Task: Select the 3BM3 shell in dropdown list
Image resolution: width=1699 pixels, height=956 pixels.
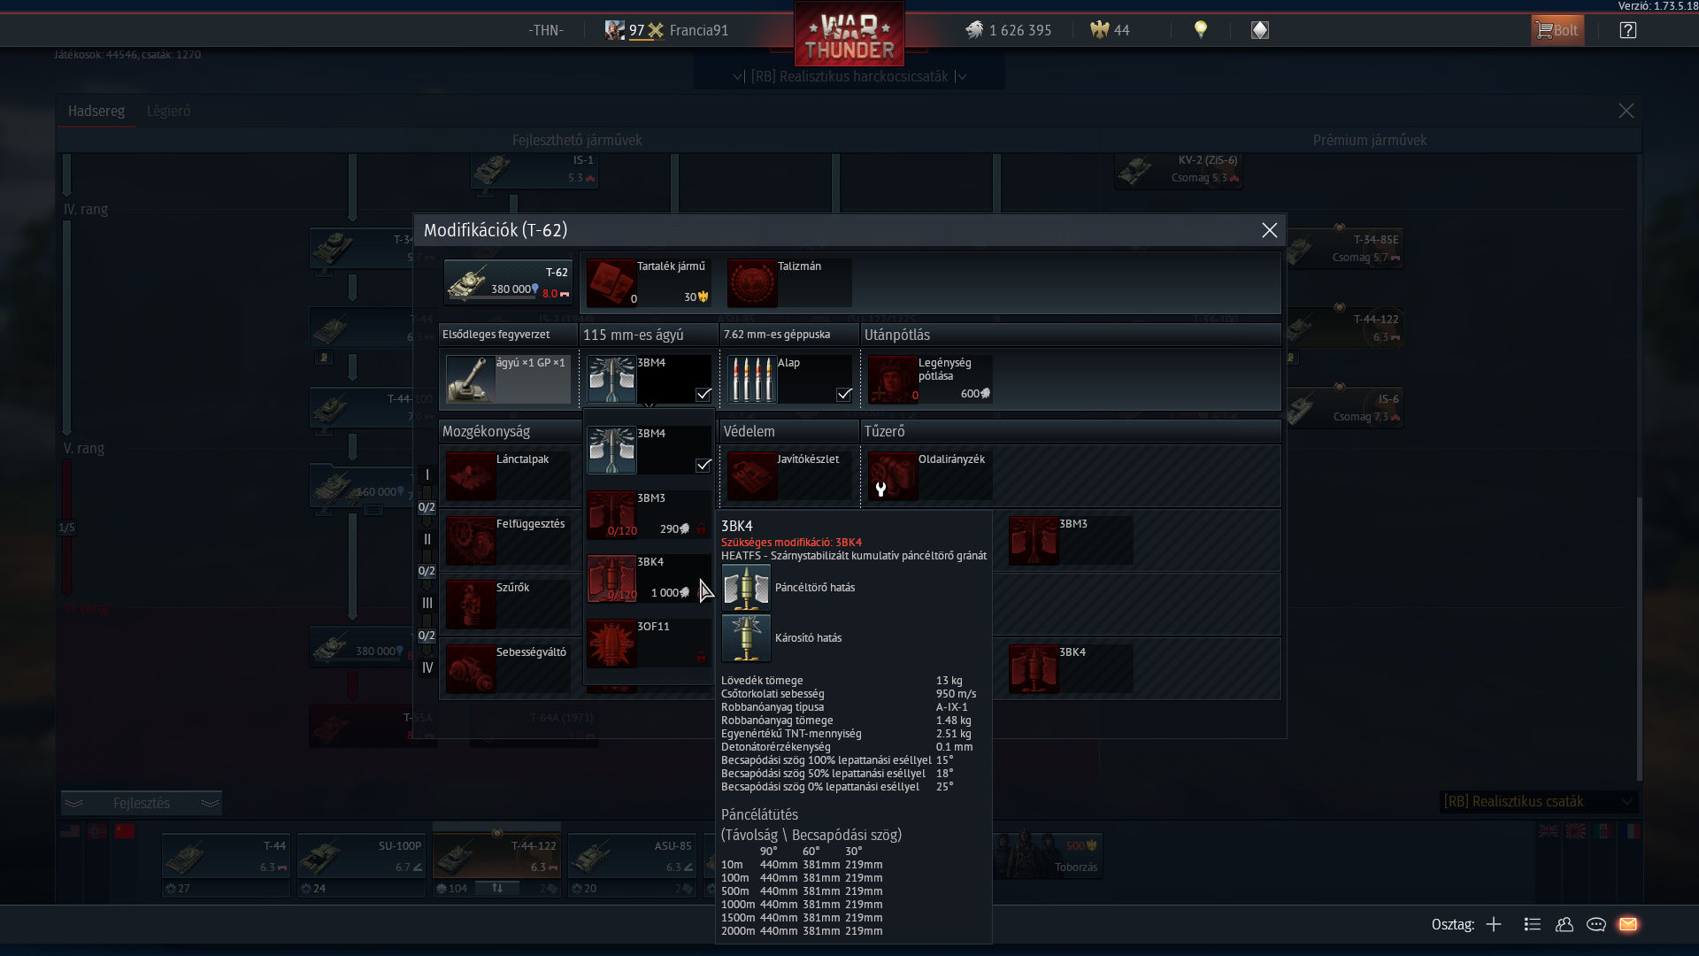Action: 649,514
